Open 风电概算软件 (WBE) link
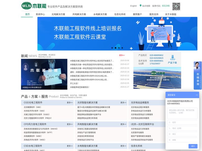202x151 pixels. [x=33, y=136]
